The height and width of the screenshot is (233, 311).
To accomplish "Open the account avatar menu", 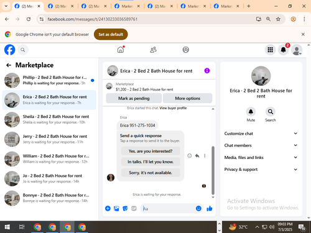I will (x=297, y=50).
